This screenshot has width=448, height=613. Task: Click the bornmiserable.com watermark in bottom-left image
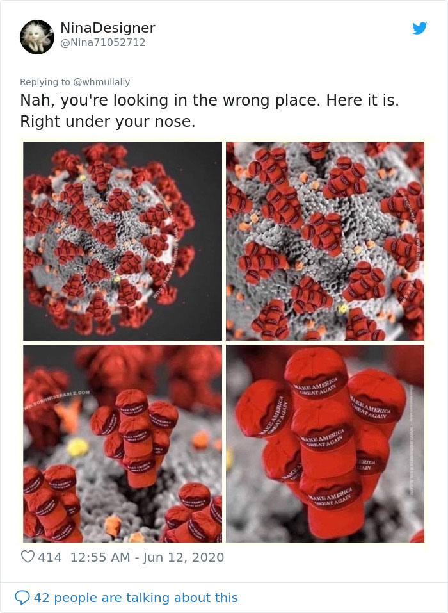(x=57, y=399)
